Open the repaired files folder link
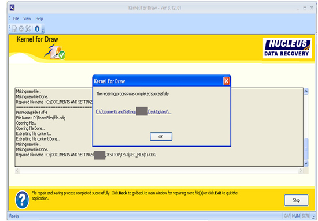 [134, 111]
